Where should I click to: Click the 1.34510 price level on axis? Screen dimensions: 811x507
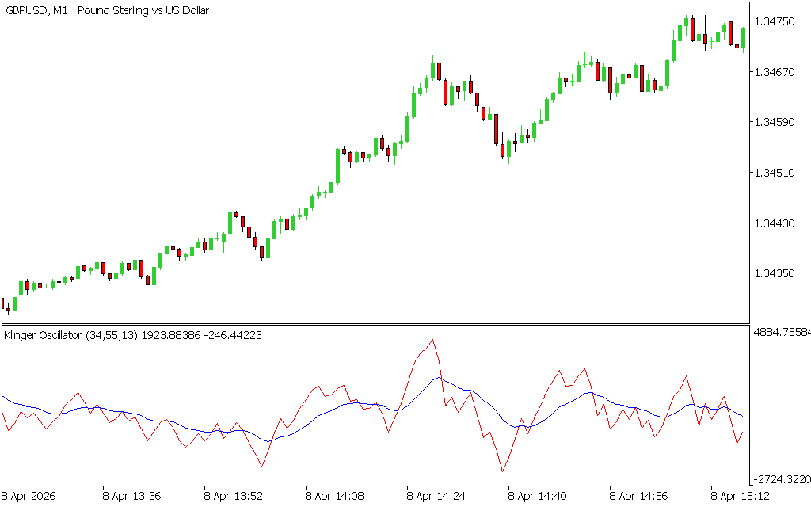point(775,172)
